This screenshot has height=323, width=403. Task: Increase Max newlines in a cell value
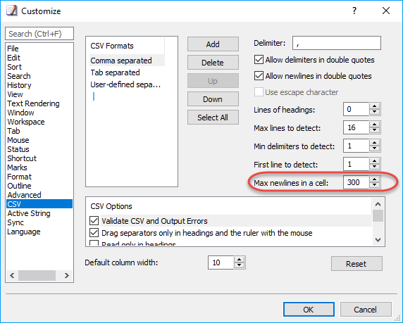[x=375, y=179]
